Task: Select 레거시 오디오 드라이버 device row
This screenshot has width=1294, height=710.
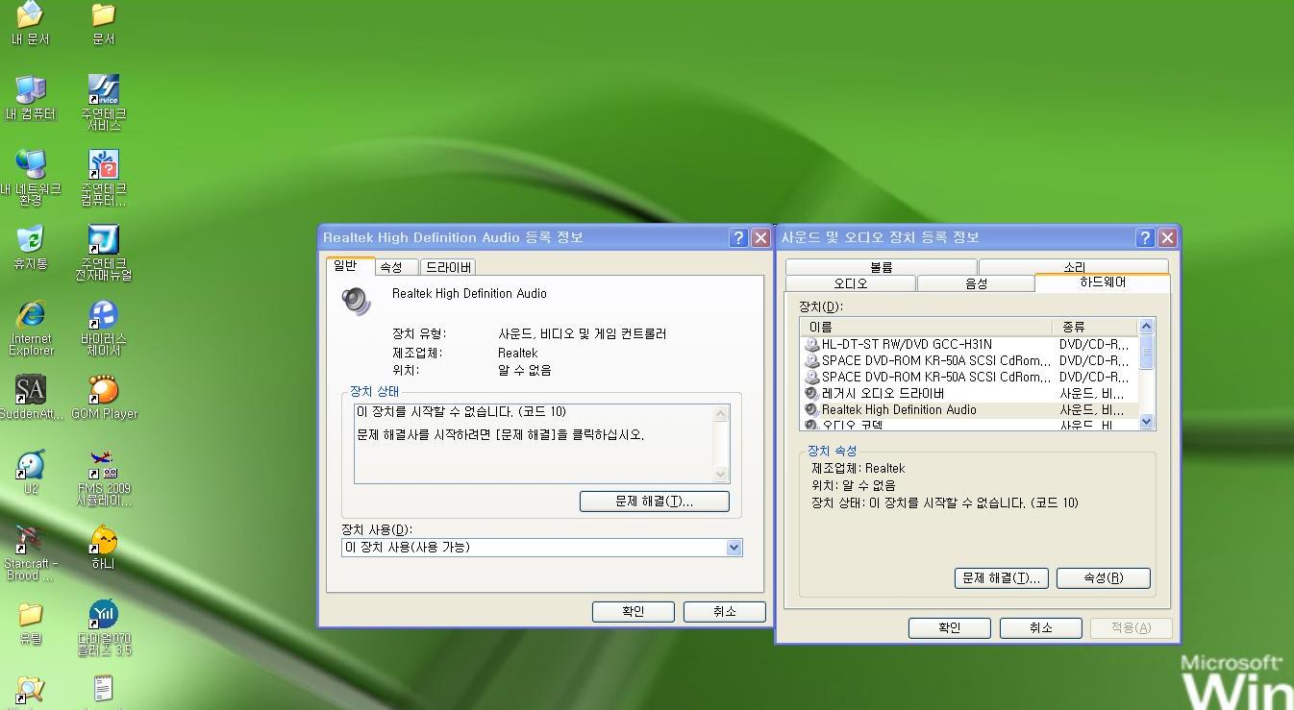Action: tap(970, 393)
